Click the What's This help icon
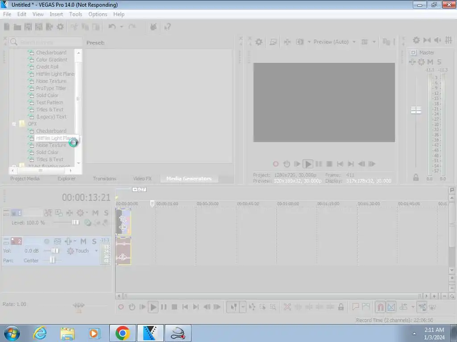Image resolution: width=457 pixels, height=342 pixels. click(167, 27)
